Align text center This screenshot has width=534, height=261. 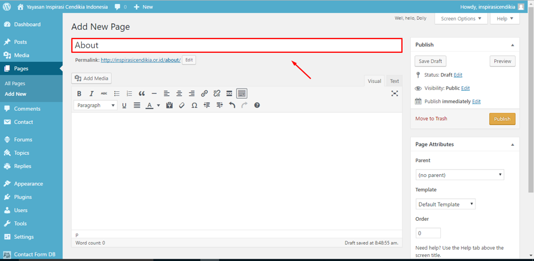(179, 94)
